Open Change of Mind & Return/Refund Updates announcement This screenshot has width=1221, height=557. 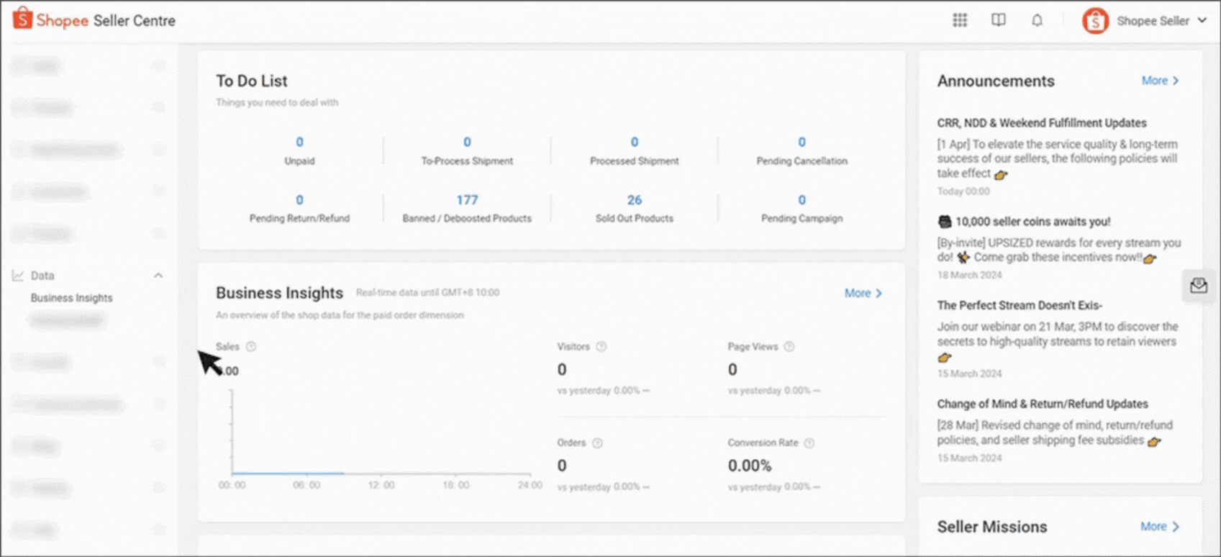click(1043, 404)
